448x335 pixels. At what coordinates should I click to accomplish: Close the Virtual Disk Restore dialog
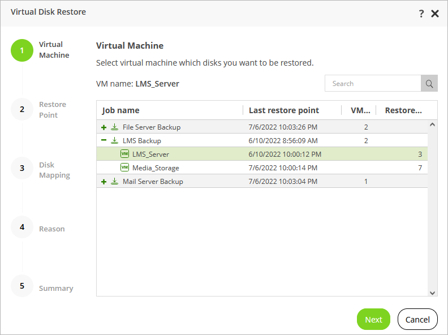[435, 14]
